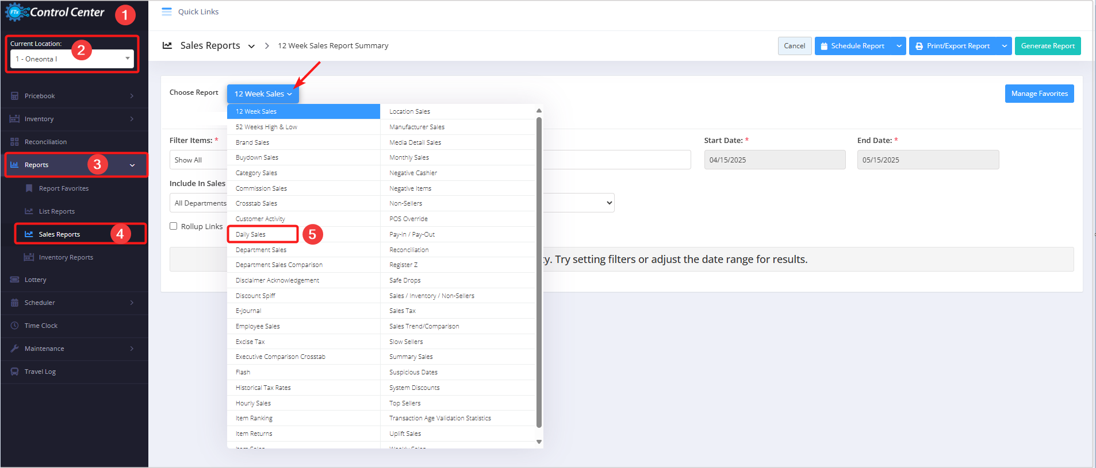Click the Start Date field
Screen dimensions: 1096x468
coord(775,160)
